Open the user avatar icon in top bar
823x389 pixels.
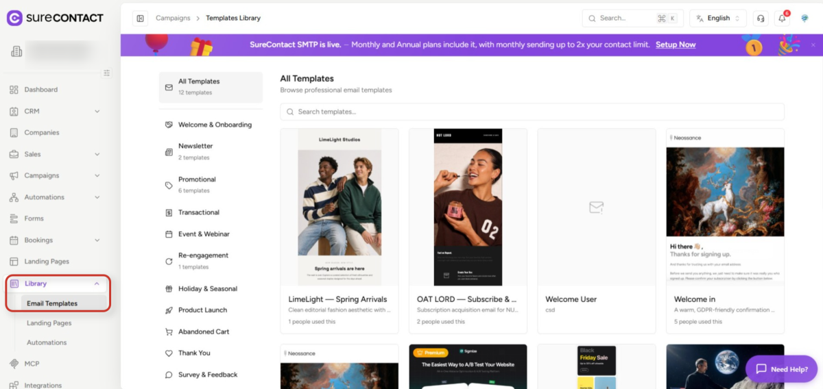pos(804,18)
